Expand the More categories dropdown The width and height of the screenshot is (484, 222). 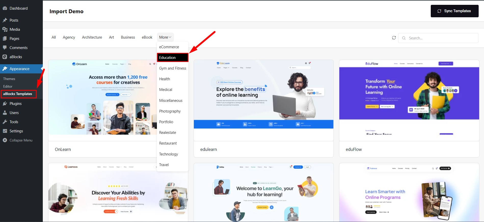[x=165, y=37]
